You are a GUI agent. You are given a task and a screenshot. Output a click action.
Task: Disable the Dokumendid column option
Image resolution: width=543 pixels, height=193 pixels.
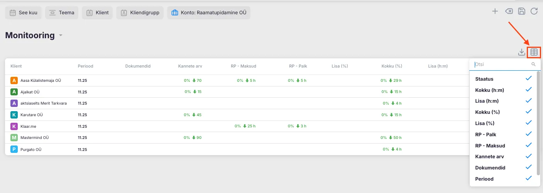(x=528, y=168)
